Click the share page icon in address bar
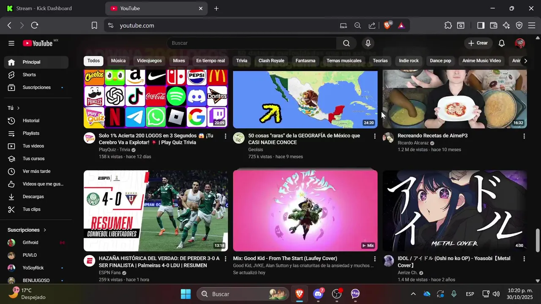Screen dimensions: 541x304 (372, 25)
